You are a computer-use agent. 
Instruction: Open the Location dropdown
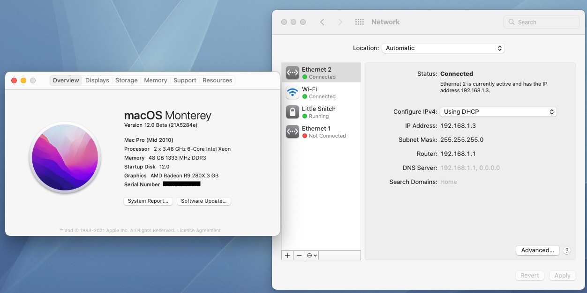pos(443,48)
